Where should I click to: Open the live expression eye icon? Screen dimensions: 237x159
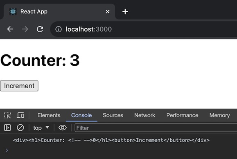(x=63, y=128)
